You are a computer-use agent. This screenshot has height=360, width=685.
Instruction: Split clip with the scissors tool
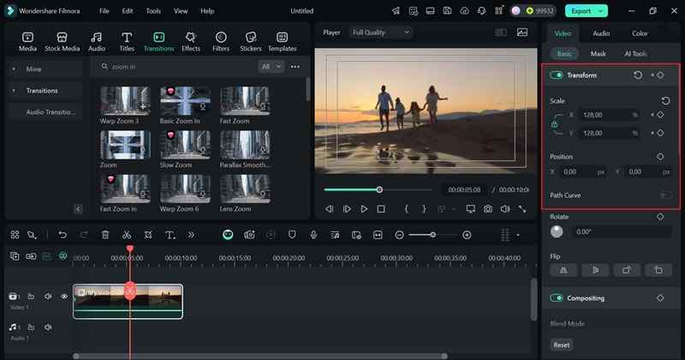tap(127, 235)
